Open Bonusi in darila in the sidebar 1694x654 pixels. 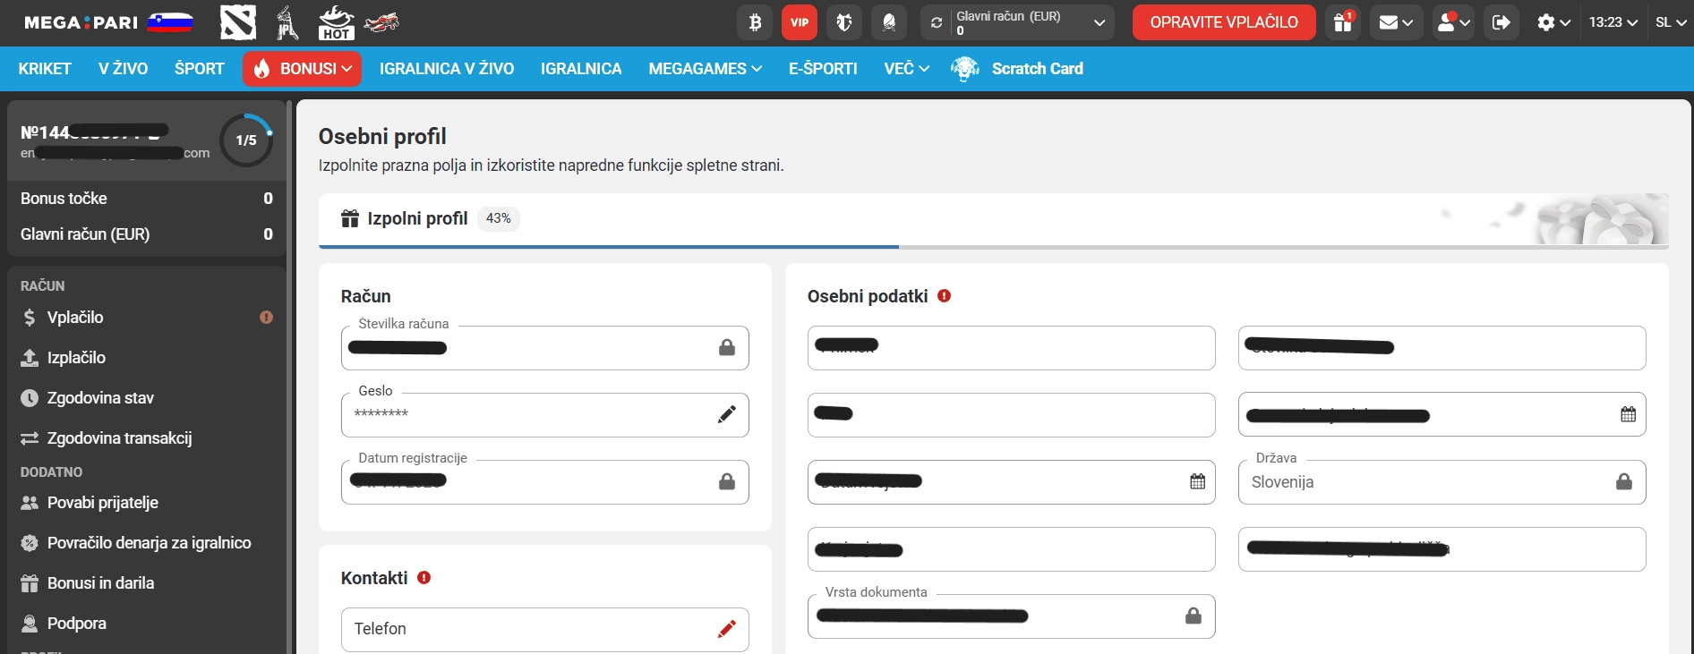point(147,583)
